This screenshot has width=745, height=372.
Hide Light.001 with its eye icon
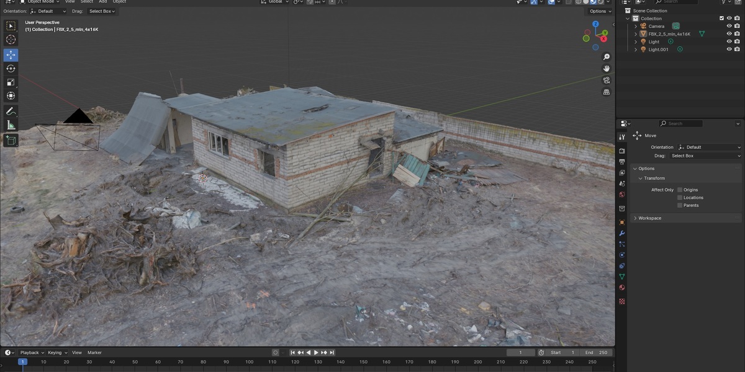click(x=729, y=50)
